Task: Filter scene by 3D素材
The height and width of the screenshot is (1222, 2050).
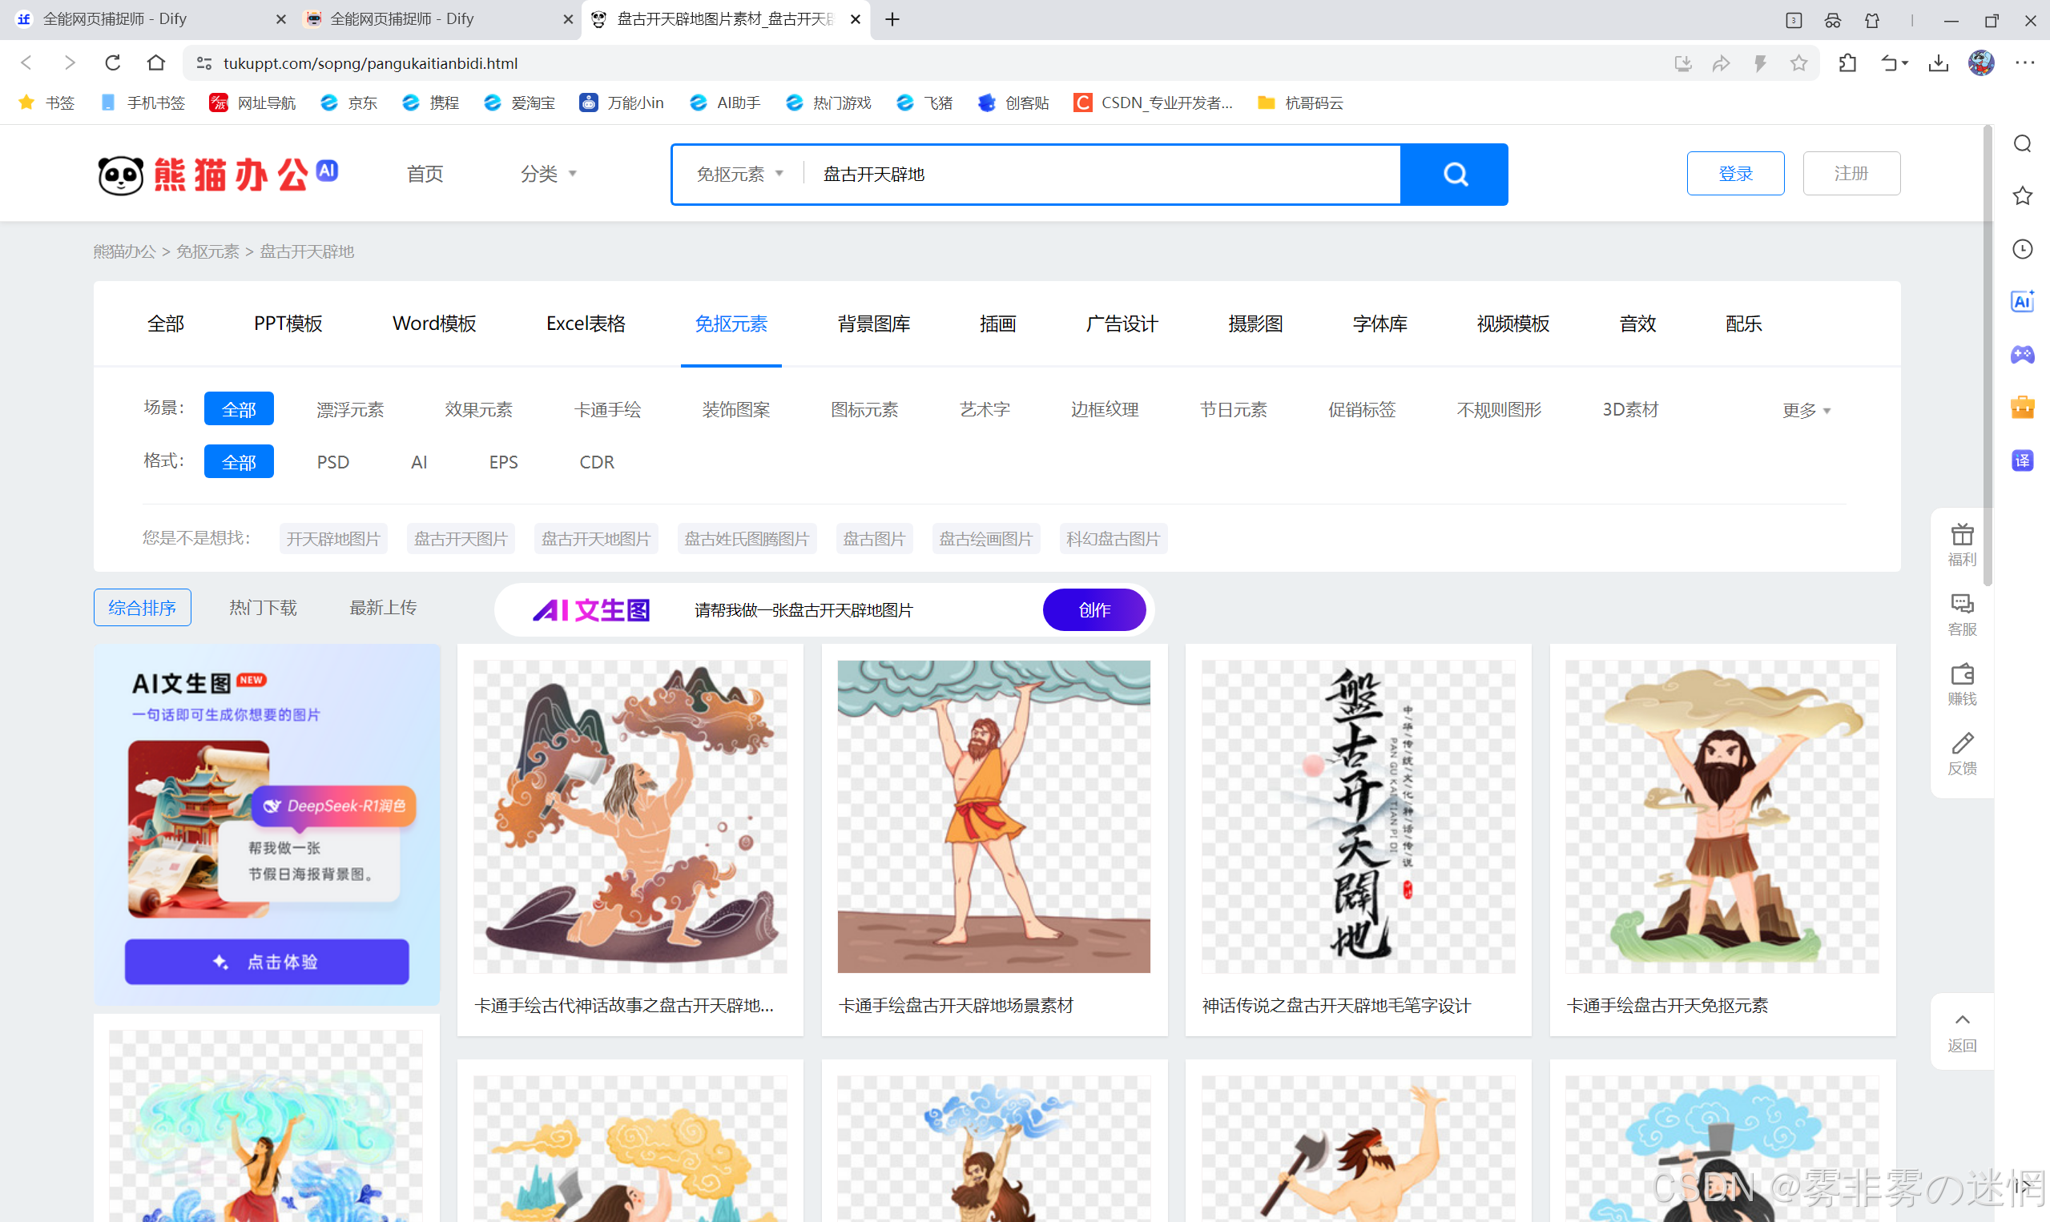Action: pos(1630,409)
